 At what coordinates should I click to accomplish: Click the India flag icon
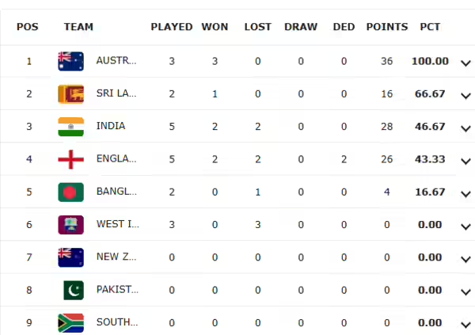pyautogui.click(x=71, y=126)
